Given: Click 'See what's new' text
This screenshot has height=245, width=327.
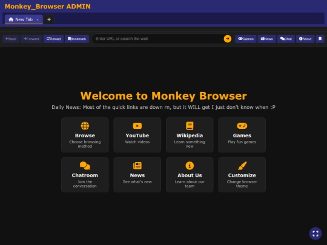Looking at the screenshot, I should (x=137, y=181).
